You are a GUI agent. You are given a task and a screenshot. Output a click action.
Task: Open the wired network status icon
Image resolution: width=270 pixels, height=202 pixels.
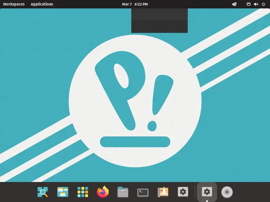point(248,4)
